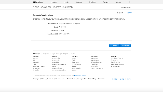Click the Sign out link
This screenshot has width=163, height=92.
pos(130,13)
